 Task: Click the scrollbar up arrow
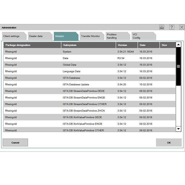(179, 45)
